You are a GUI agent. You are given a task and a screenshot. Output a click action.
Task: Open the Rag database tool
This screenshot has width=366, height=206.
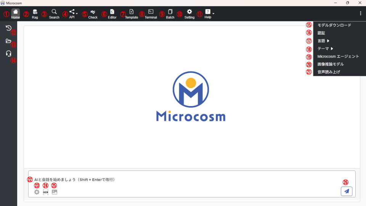click(35, 14)
